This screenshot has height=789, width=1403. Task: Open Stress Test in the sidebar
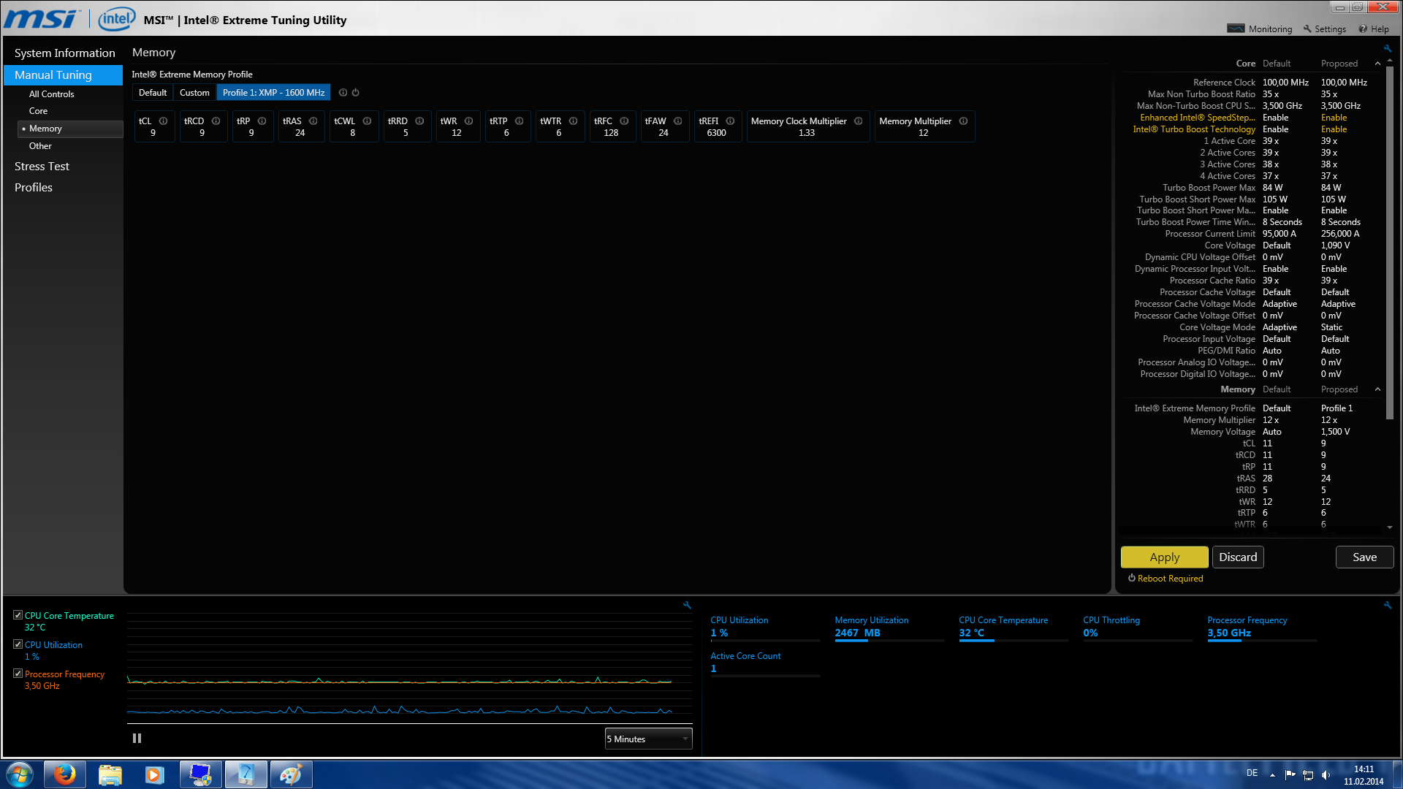pyautogui.click(x=42, y=167)
